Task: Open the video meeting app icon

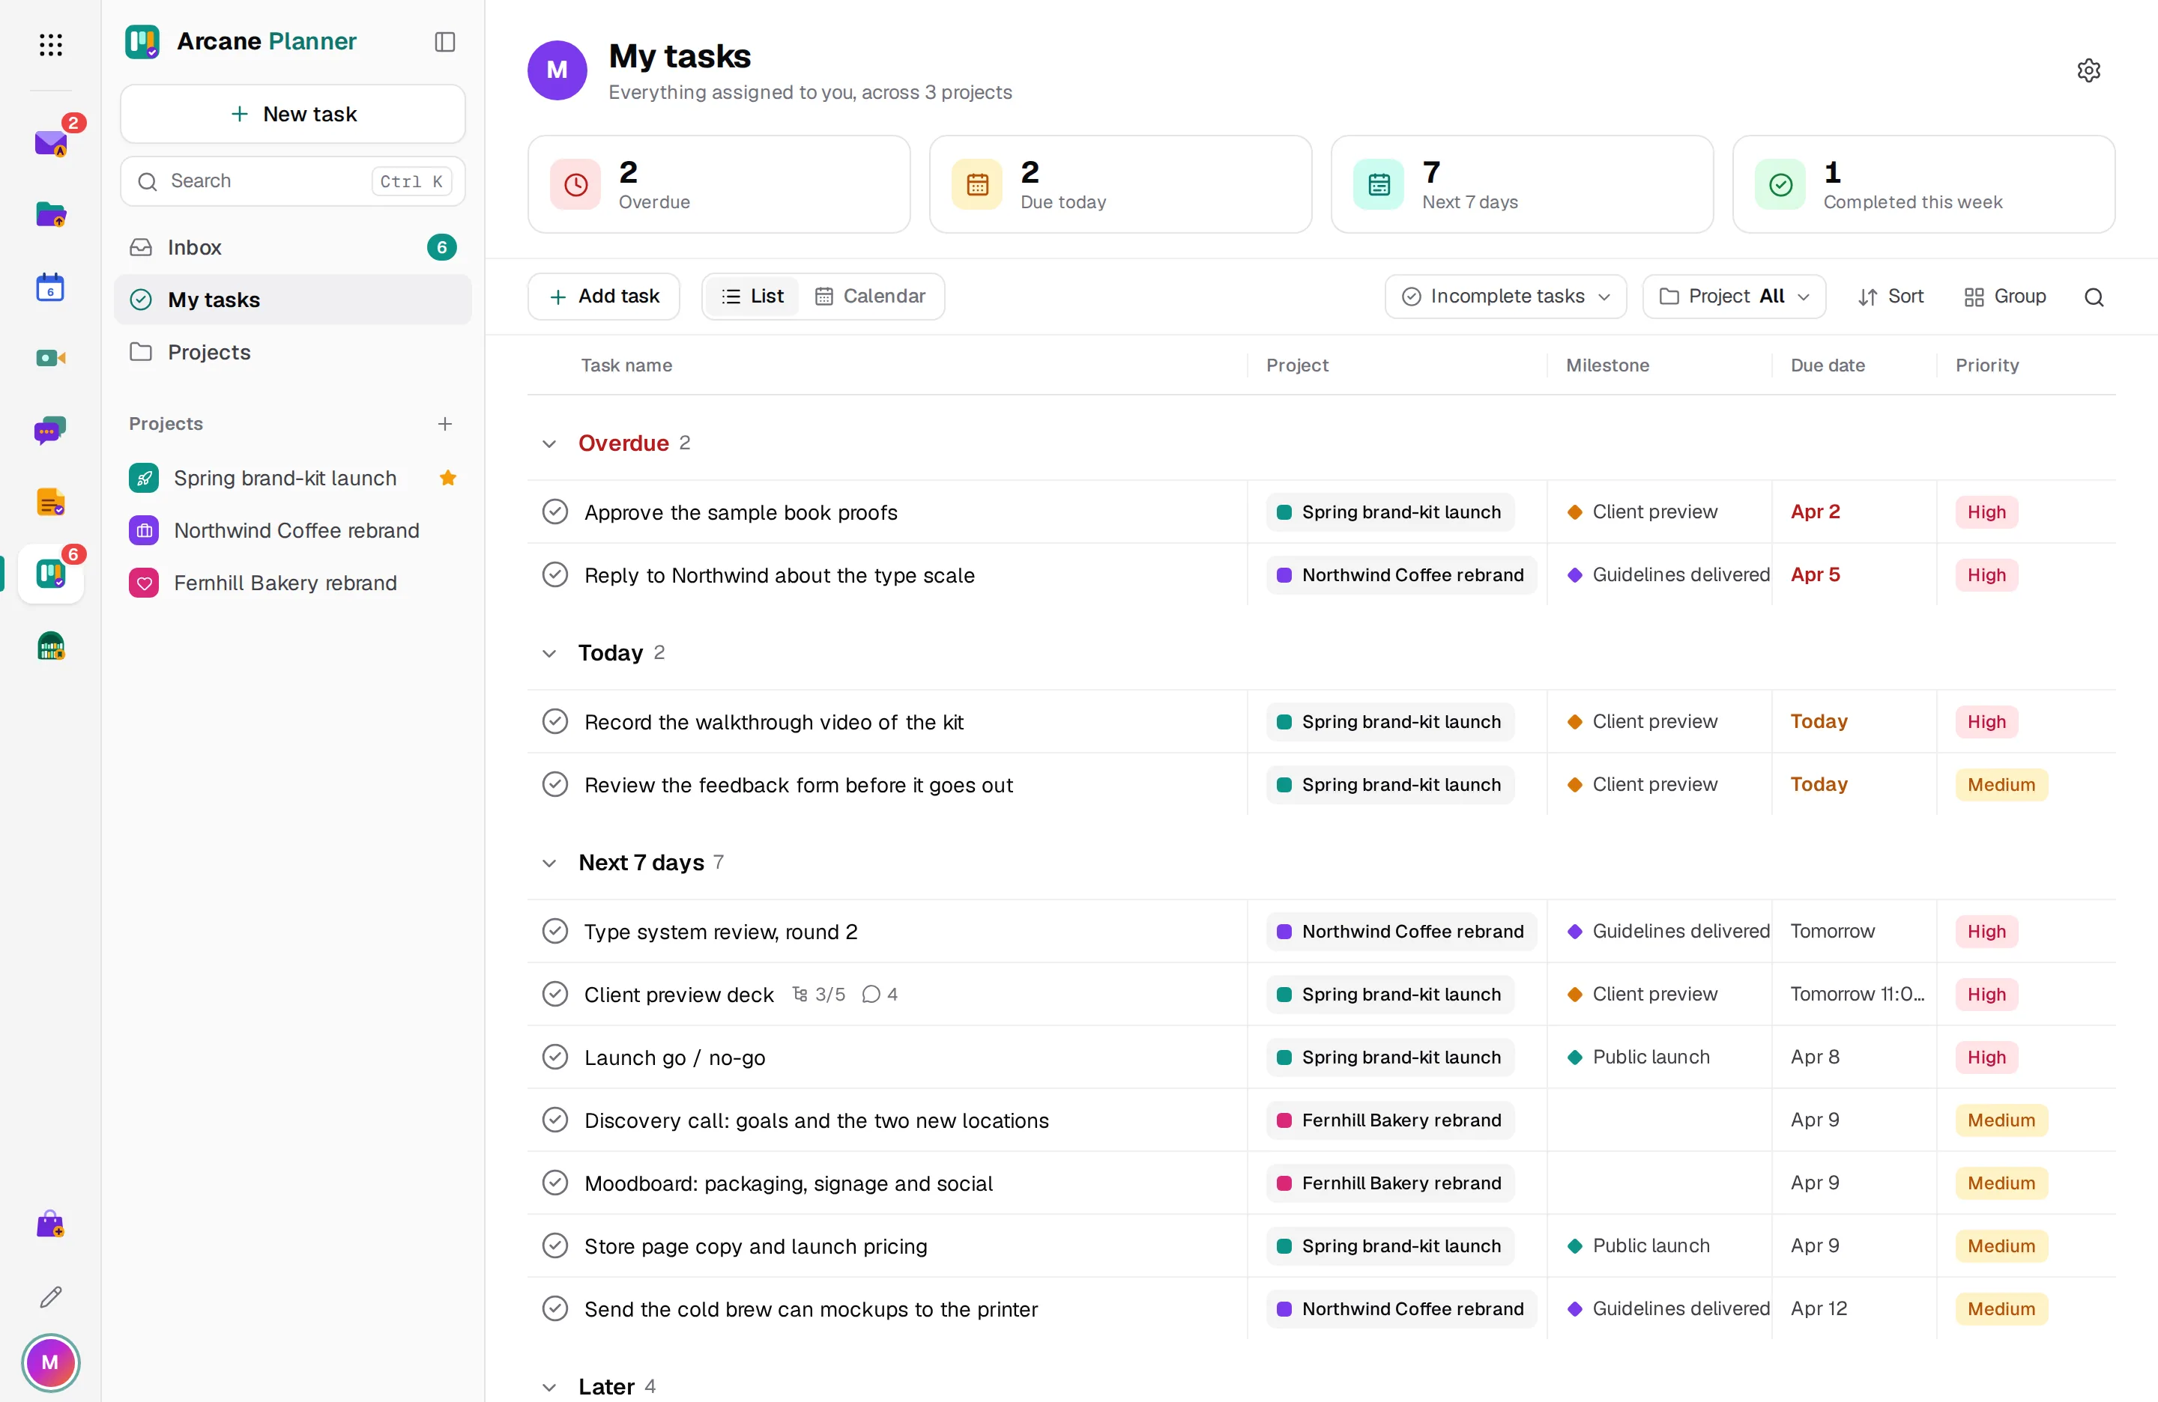Action: point(51,358)
